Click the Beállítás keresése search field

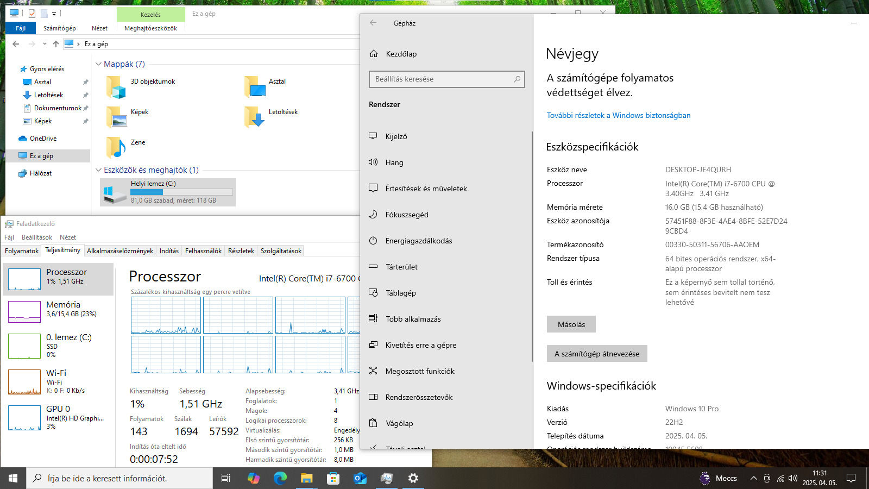click(446, 79)
